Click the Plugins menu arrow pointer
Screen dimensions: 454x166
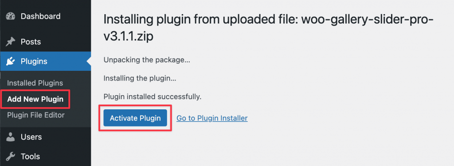(x=89, y=62)
